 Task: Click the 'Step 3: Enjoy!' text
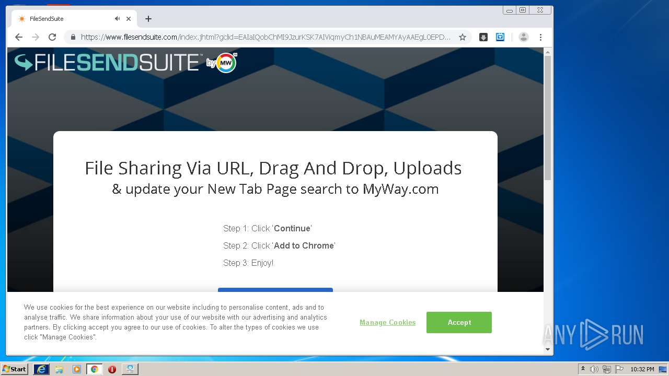coord(248,263)
